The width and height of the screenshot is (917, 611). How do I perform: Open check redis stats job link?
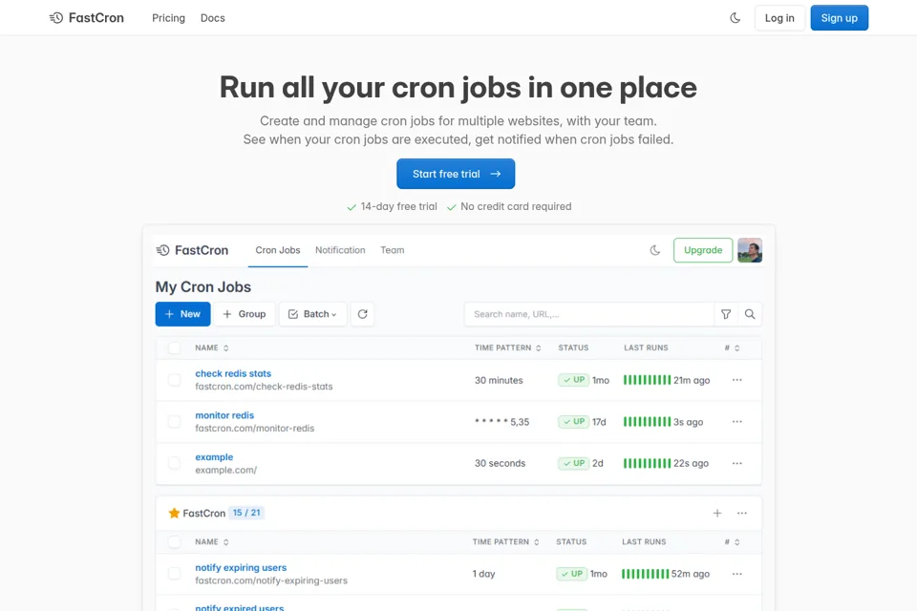point(233,373)
